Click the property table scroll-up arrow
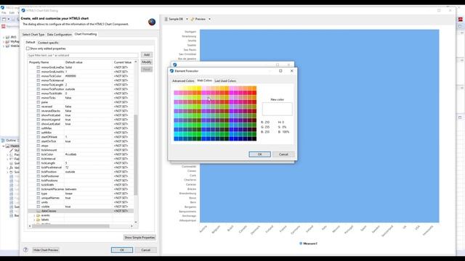 click(136, 62)
